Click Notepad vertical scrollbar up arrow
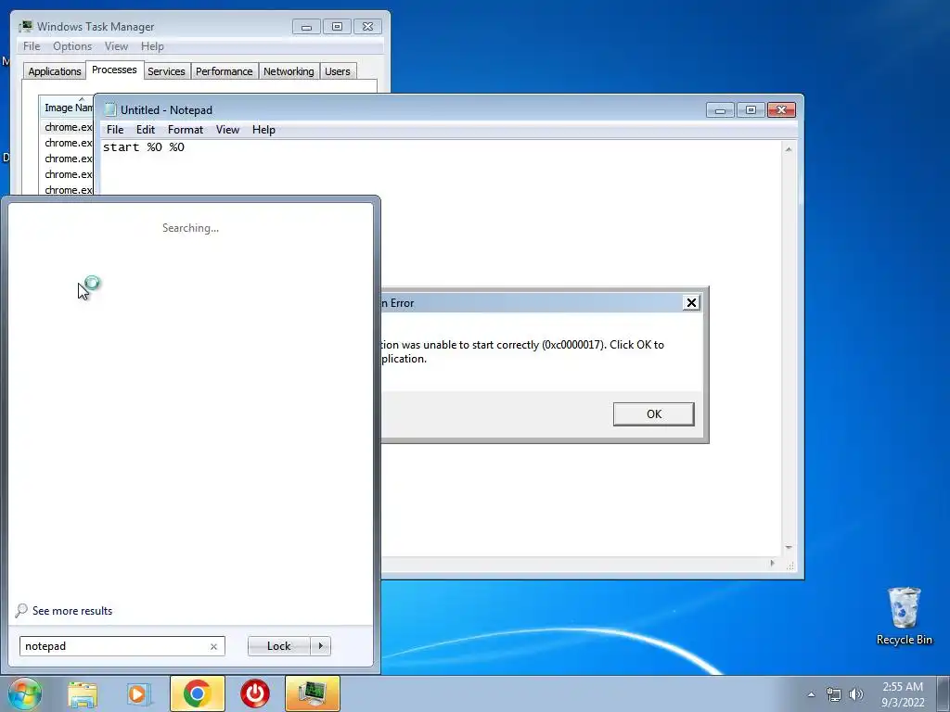Viewport: 950px width, 712px height. (789, 149)
